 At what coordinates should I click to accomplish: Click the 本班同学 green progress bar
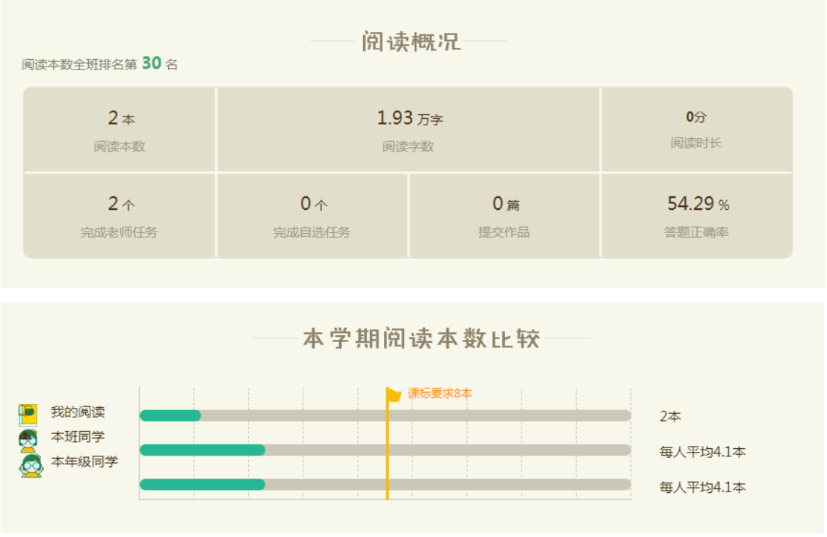[202, 450]
